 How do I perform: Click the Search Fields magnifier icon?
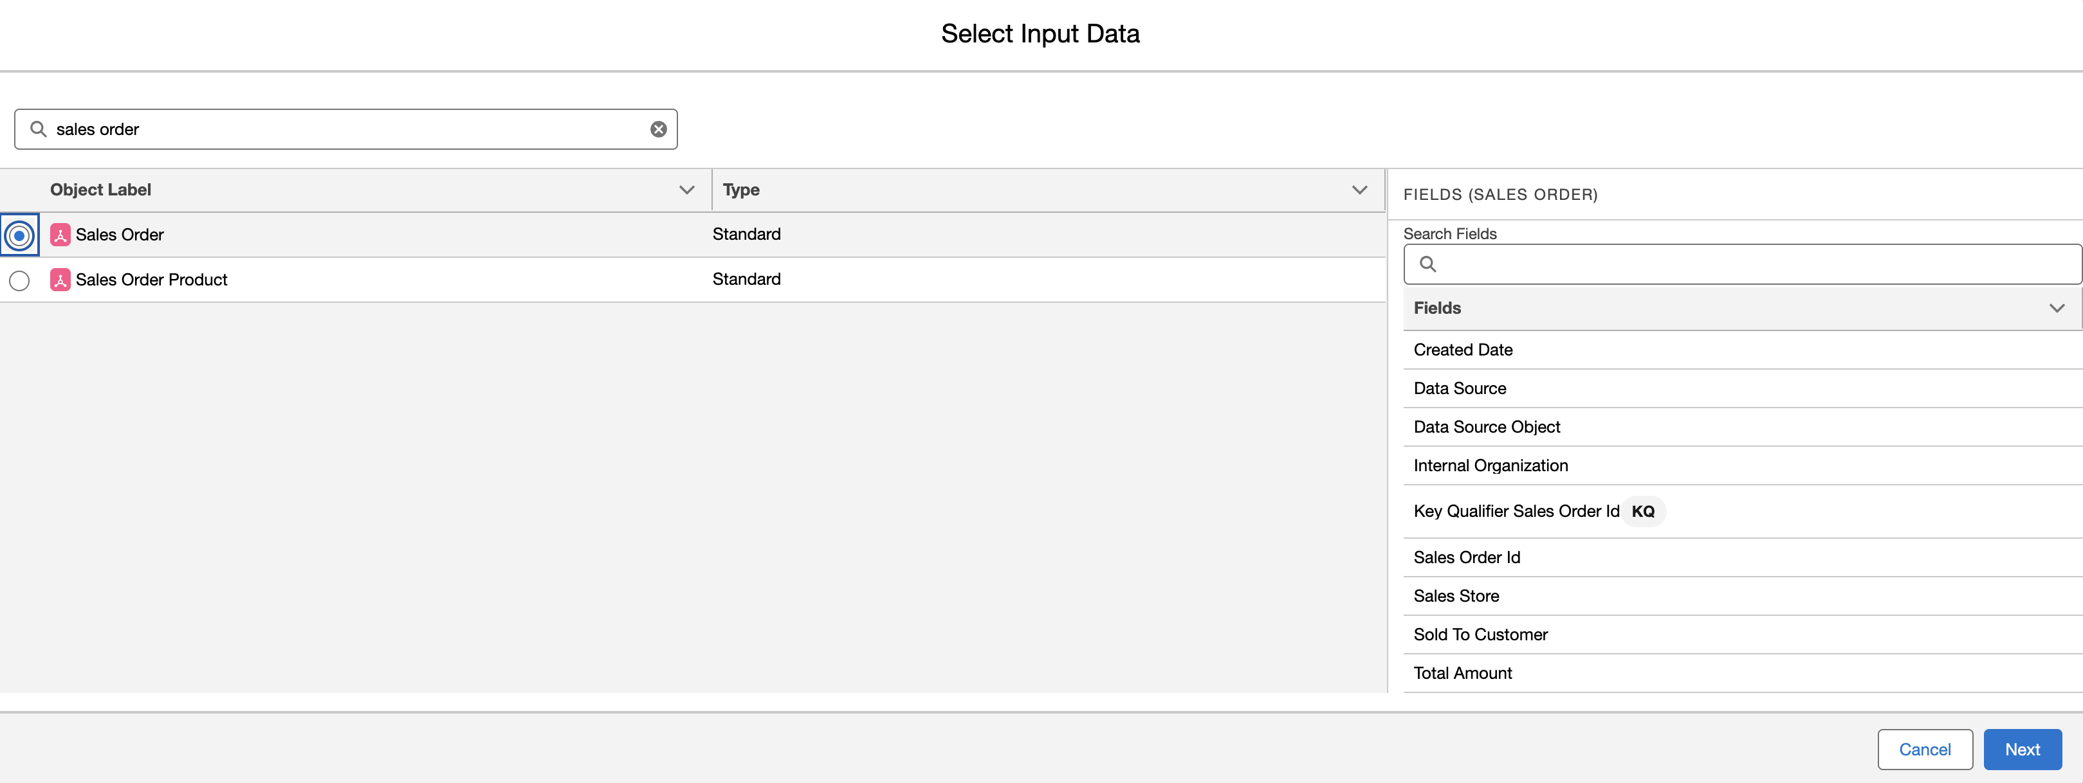(1427, 264)
